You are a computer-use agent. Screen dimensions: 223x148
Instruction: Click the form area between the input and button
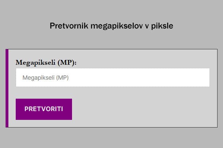[110, 92]
